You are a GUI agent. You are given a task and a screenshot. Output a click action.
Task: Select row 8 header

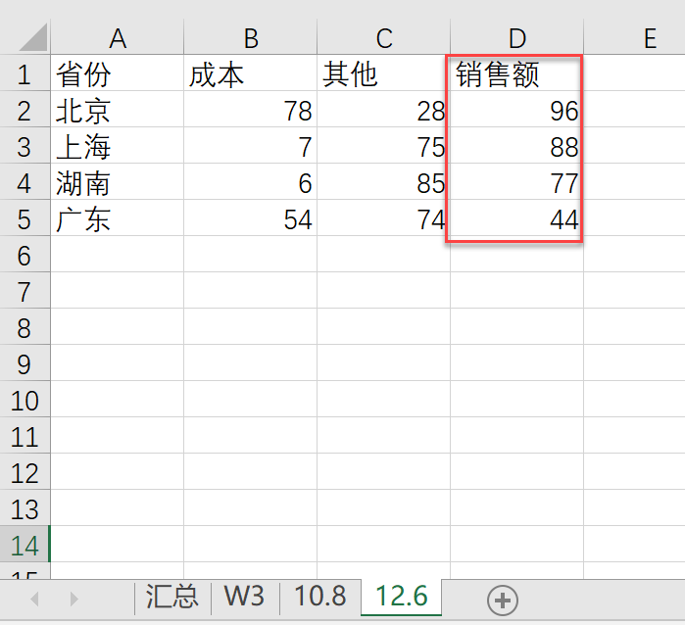click(24, 327)
